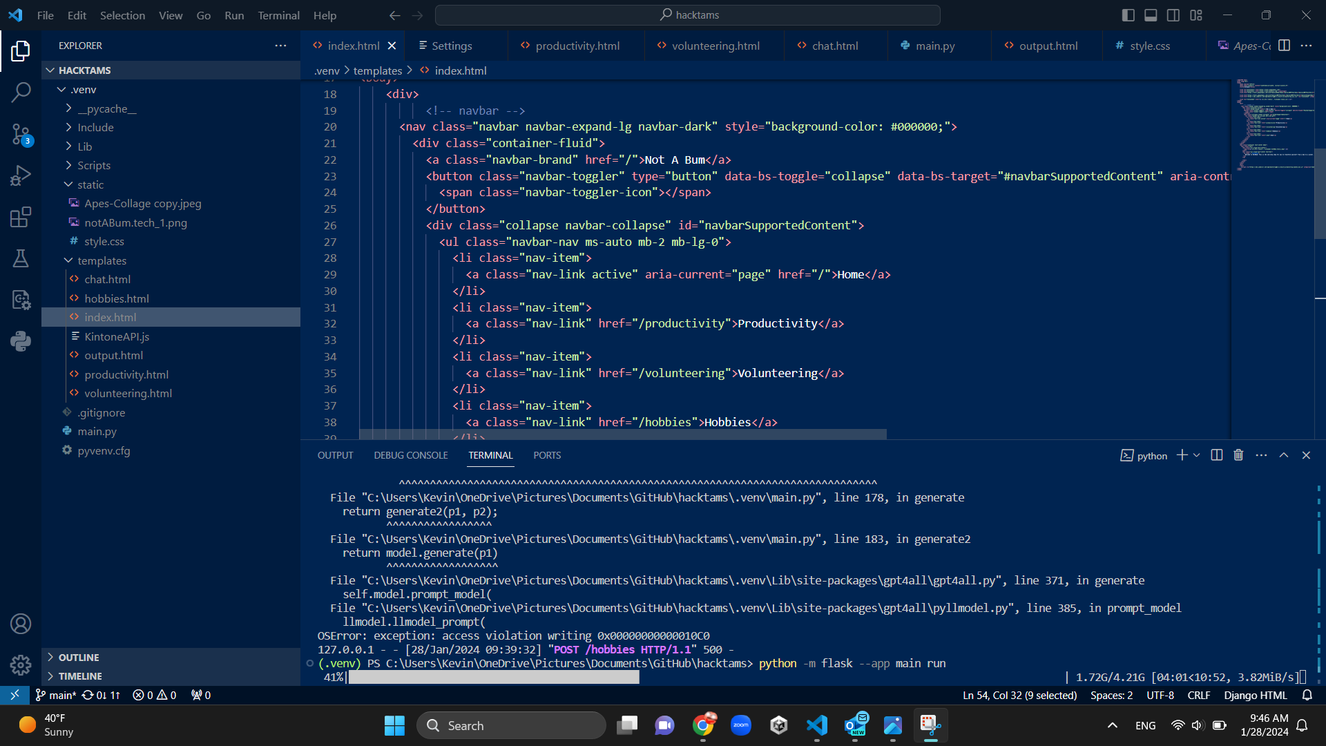The width and height of the screenshot is (1326, 746).
Task: Split the terminal panel
Action: click(x=1217, y=455)
